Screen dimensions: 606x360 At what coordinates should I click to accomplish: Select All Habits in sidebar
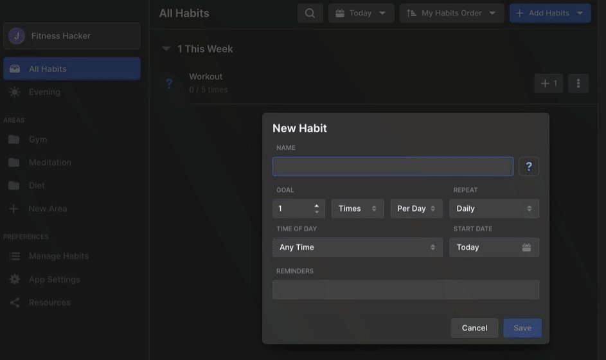(x=72, y=69)
